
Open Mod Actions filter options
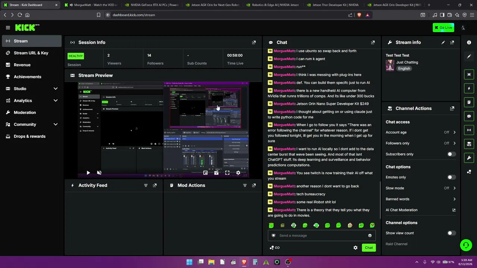click(x=245, y=185)
